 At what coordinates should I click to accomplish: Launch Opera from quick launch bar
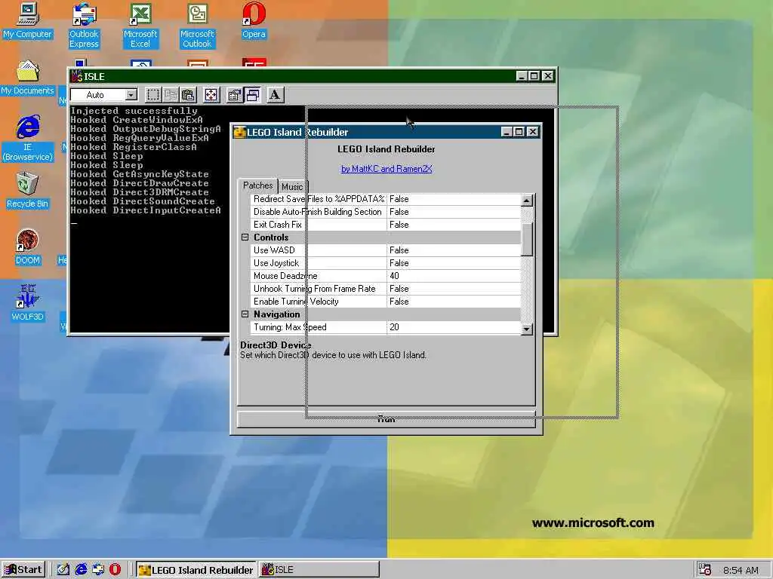(115, 570)
